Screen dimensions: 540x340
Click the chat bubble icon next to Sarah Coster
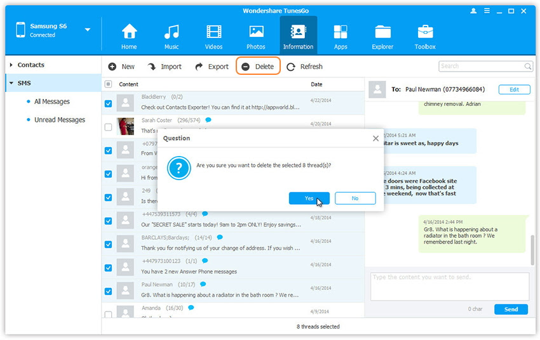(208, 120)
